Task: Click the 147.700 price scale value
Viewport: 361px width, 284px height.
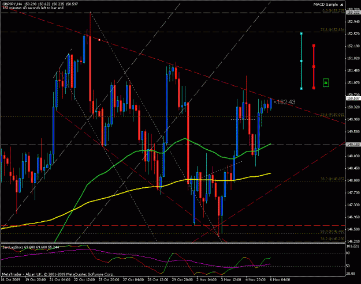Action: pyautogui.click(x=353, y=192)
